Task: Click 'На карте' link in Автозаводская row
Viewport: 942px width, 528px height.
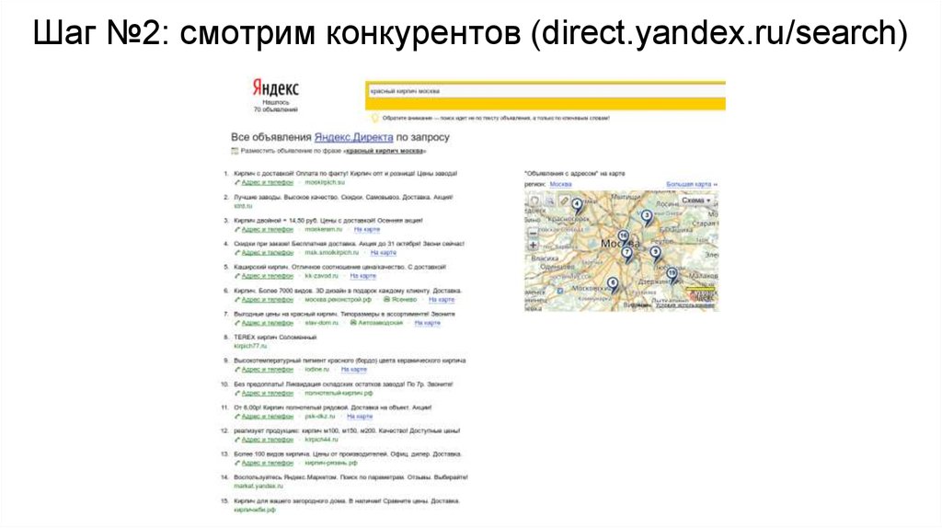Action: 427,323
